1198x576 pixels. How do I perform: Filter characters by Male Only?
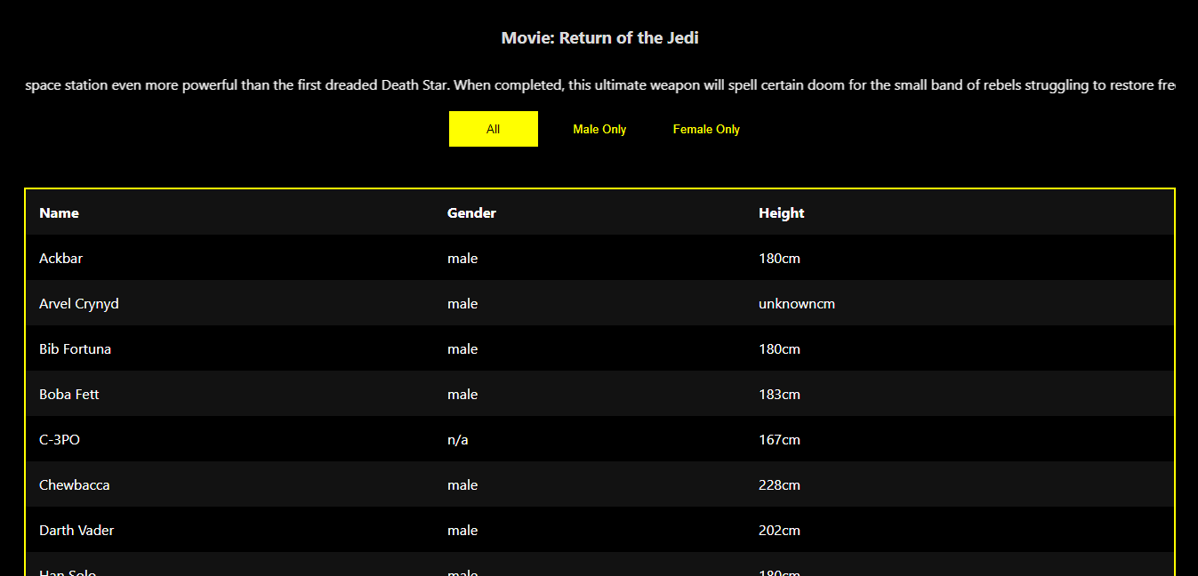point(599,129)
